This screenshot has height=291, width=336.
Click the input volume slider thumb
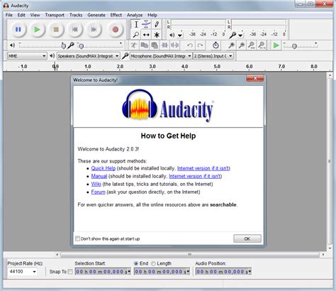[x=81, y=46]
